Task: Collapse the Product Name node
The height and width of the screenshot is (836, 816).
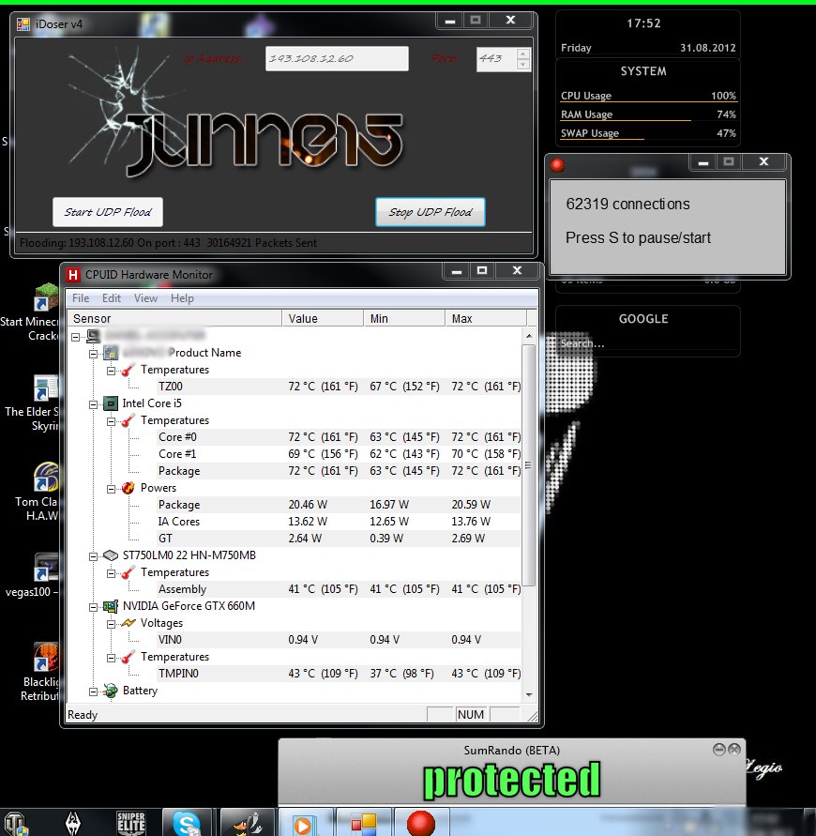Action: [93, 354]
